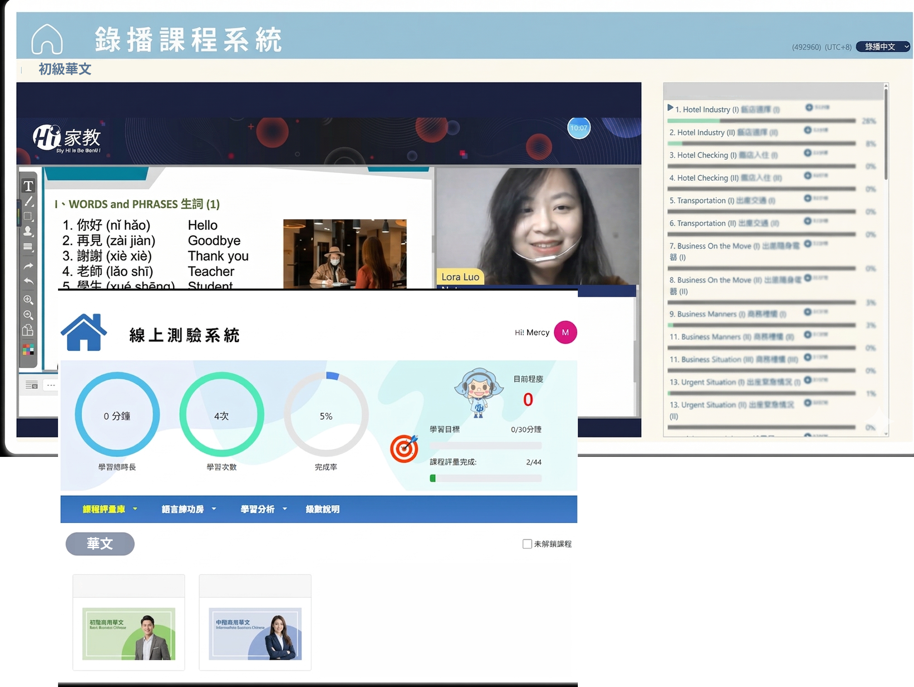This screenshot has height=687, width=914.
Task: Expand the 課程評量庫 menu dropdown
Action: (x=109, y=509)
